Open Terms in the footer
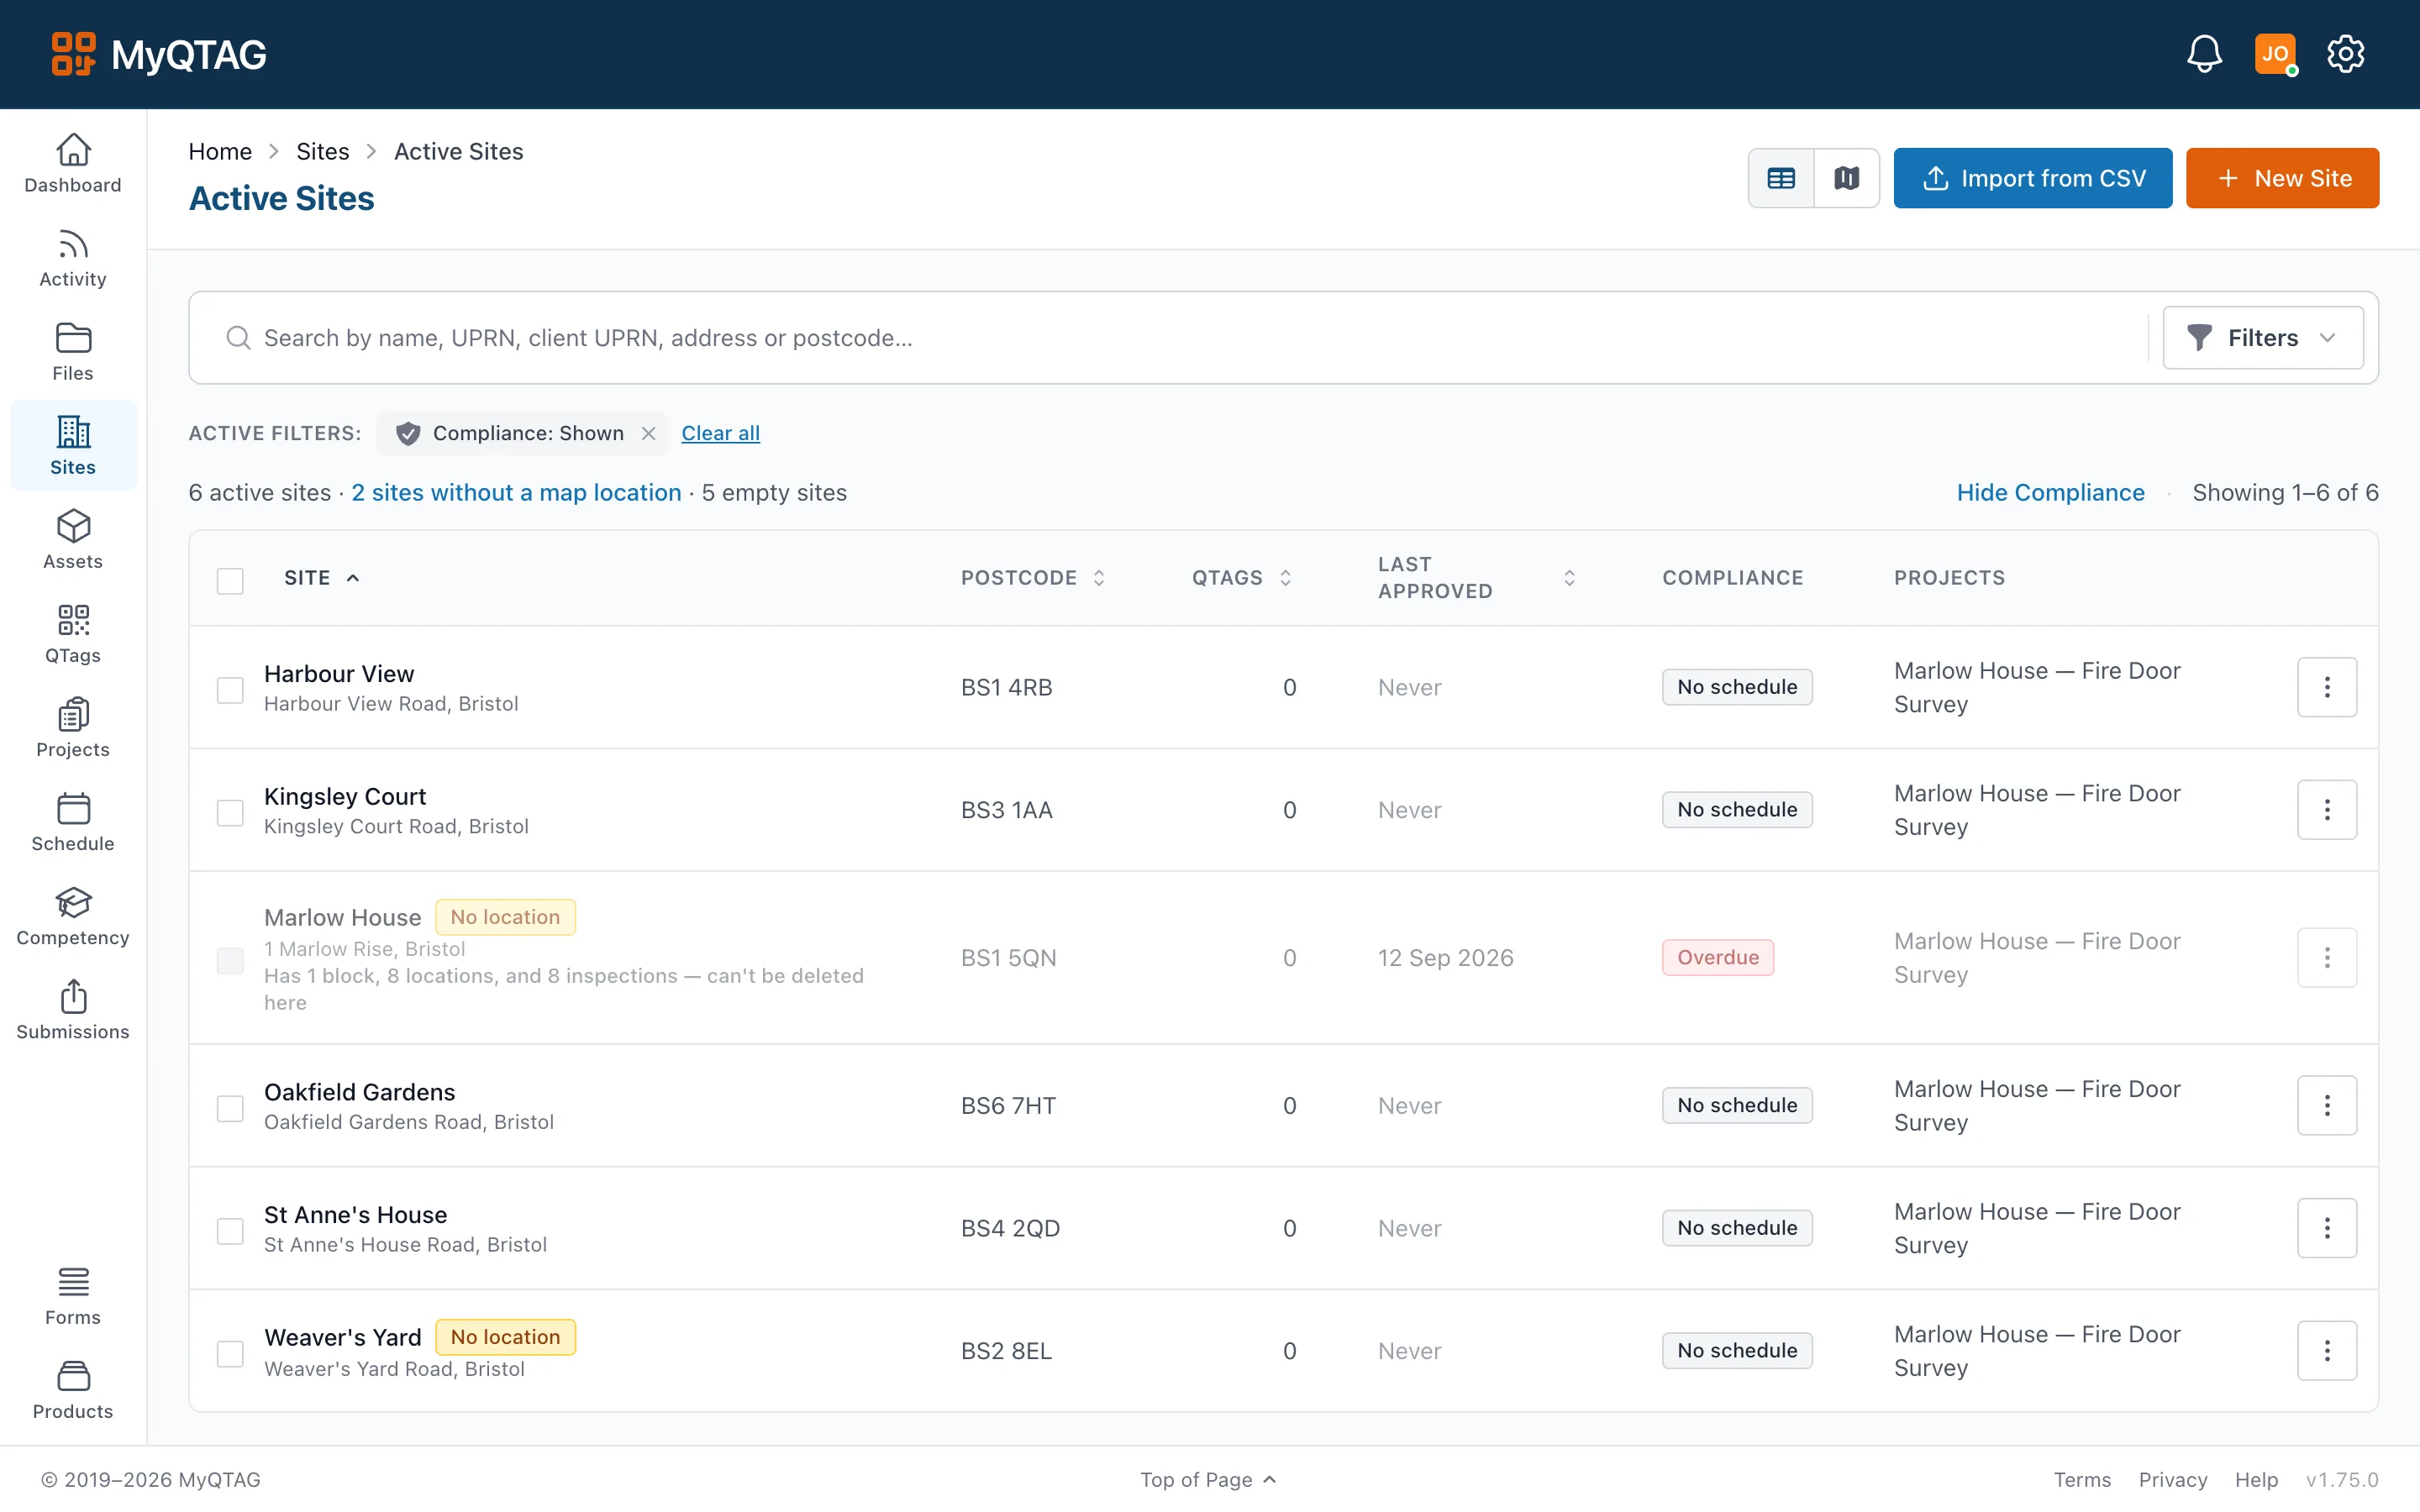2420x1512 pixels. (x=2082, y=1479)
